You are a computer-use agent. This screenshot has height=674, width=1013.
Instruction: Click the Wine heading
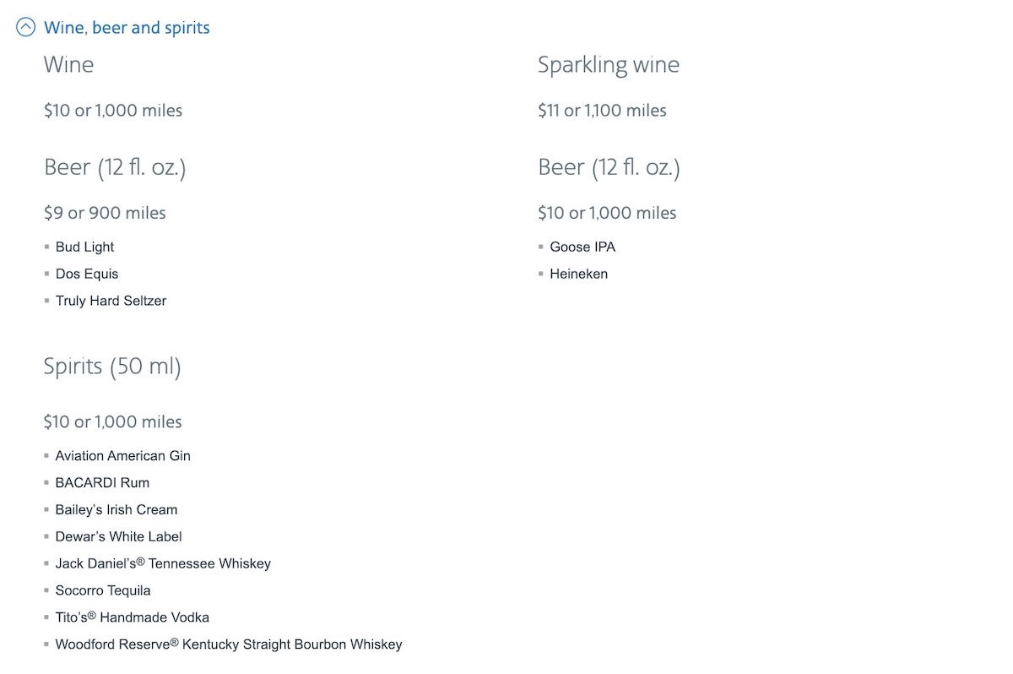68,65
